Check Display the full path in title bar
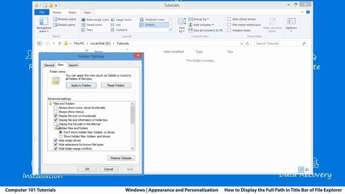Image resolution: width=345 pixels, height=194 pixels. tap(56, 124)
